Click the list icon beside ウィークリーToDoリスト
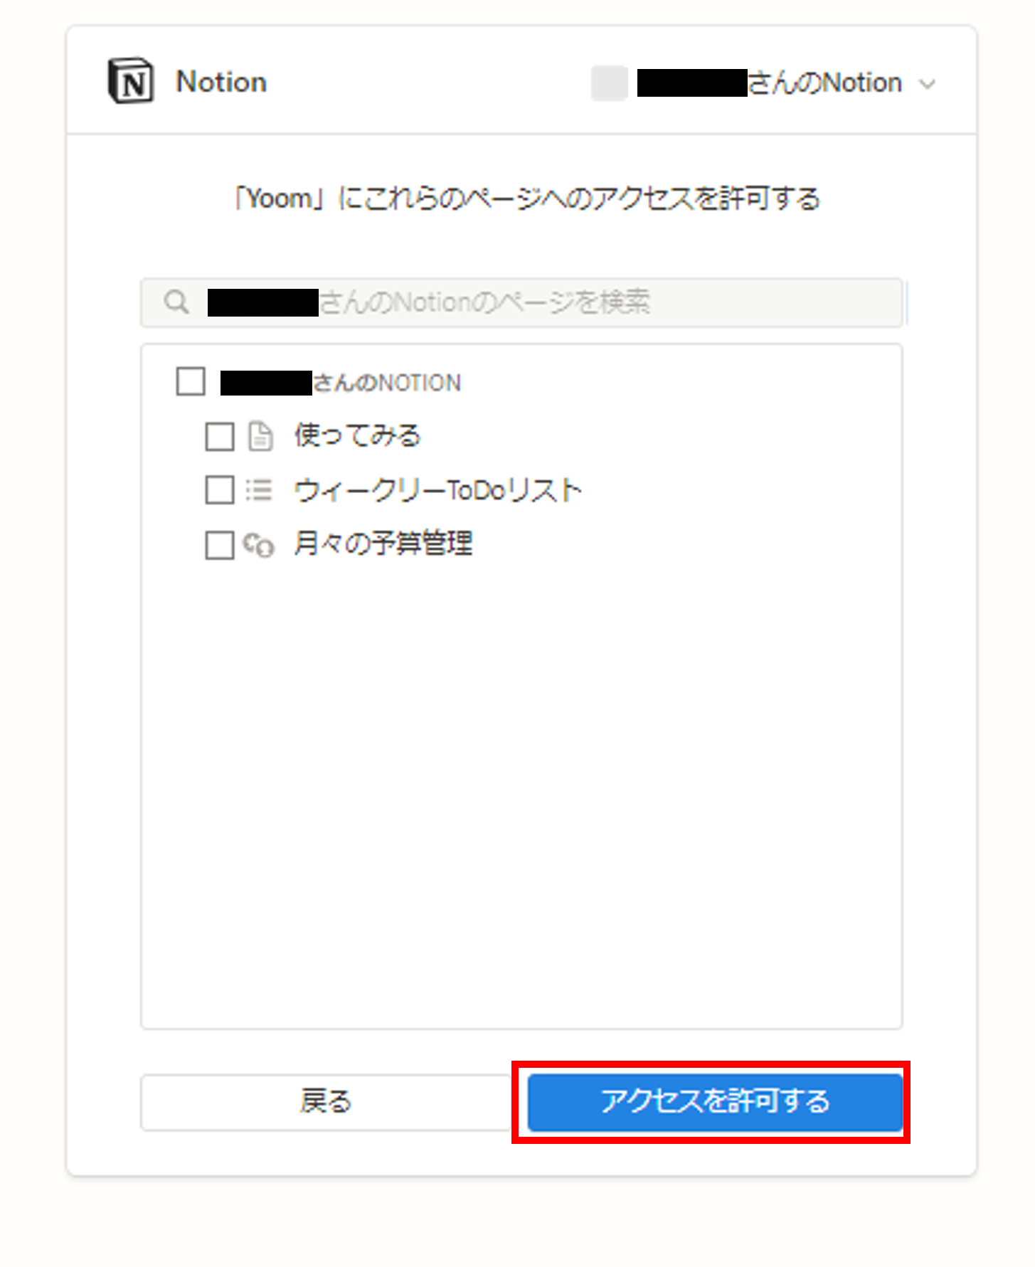This screenshot has width=1035, height=1267. tap(259, 490)
